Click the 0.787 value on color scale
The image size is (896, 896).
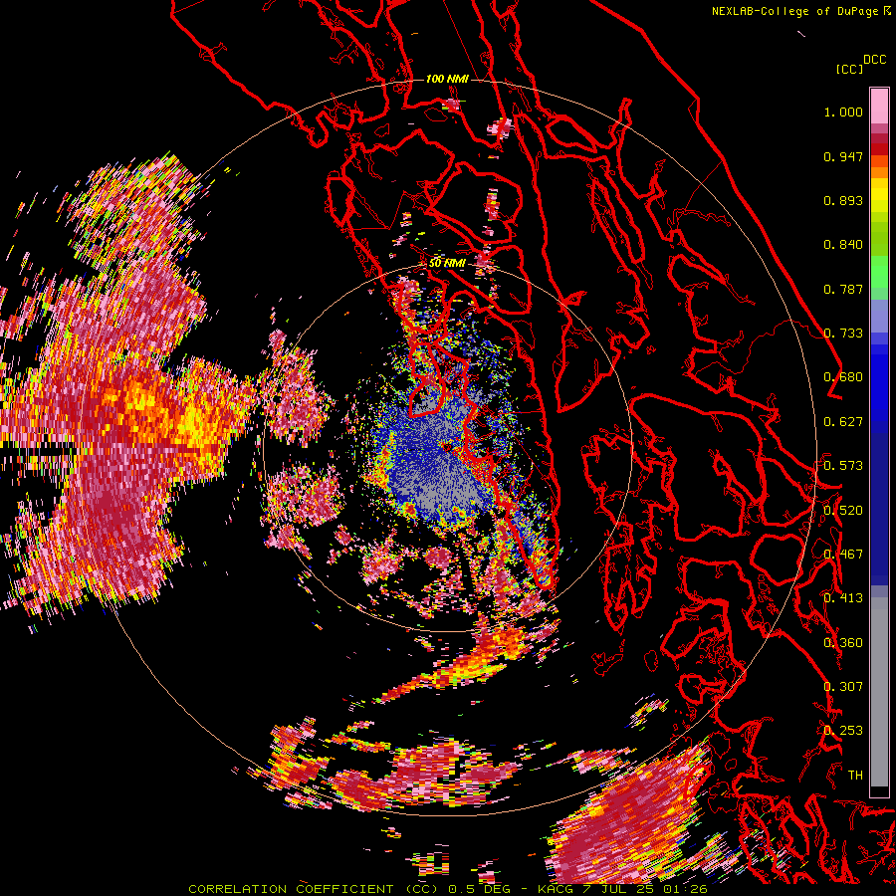(x=843, y=289)
